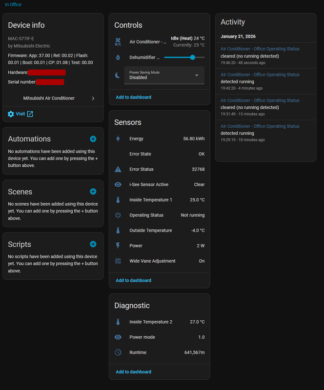The height and width of the screenshot is (390, 324).
Task: Click Inside Temperature 2 value 27.0 °C
Action: (x=197, y=322)
